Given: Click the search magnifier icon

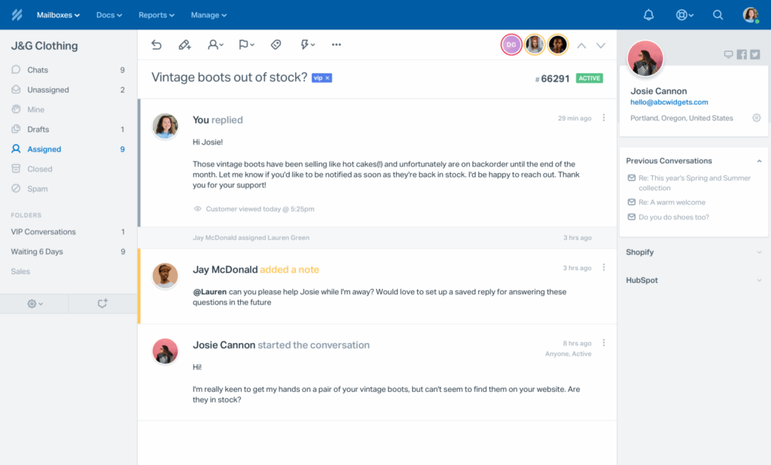Looking at the screenshot, I should pyautogui.click(x=718, y=15).
